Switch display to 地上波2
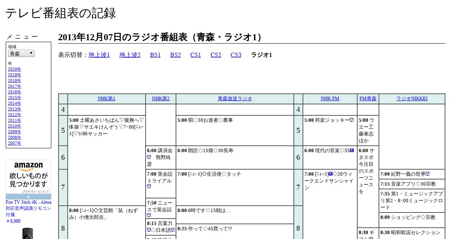The image size is (456, 239). [x=130, y=55]
